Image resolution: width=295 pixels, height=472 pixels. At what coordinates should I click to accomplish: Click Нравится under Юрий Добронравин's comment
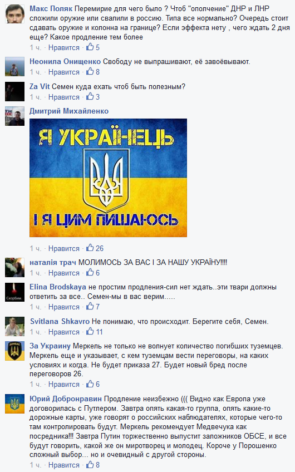(64, 465)
